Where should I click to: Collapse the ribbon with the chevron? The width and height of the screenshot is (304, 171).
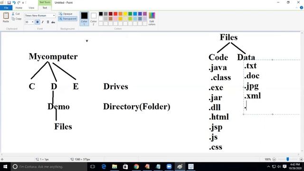[x=296, y=8]
